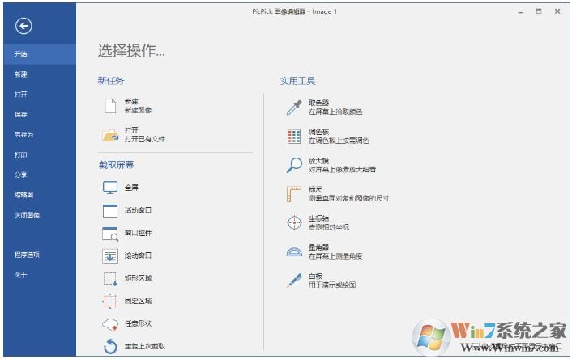The image size is (572, 359).
Task: Click the blank page icon for 新建图像
Action: (110, 106)
